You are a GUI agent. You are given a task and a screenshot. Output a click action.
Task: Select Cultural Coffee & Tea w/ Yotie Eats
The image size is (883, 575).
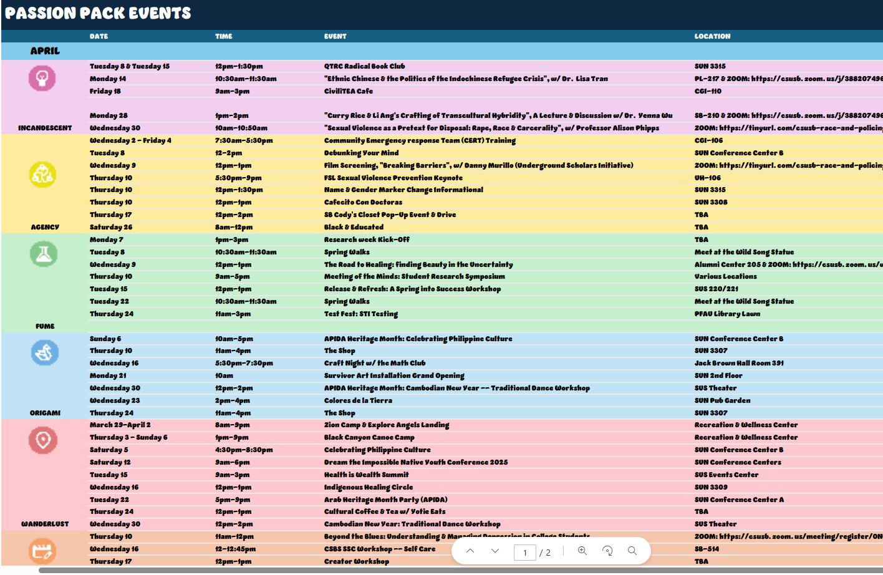click(x=385, y=511)
